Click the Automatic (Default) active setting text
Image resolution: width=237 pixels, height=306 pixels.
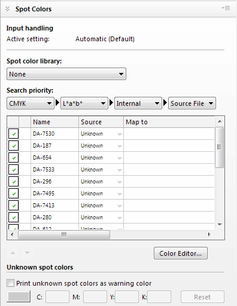[x=105, y=39]
